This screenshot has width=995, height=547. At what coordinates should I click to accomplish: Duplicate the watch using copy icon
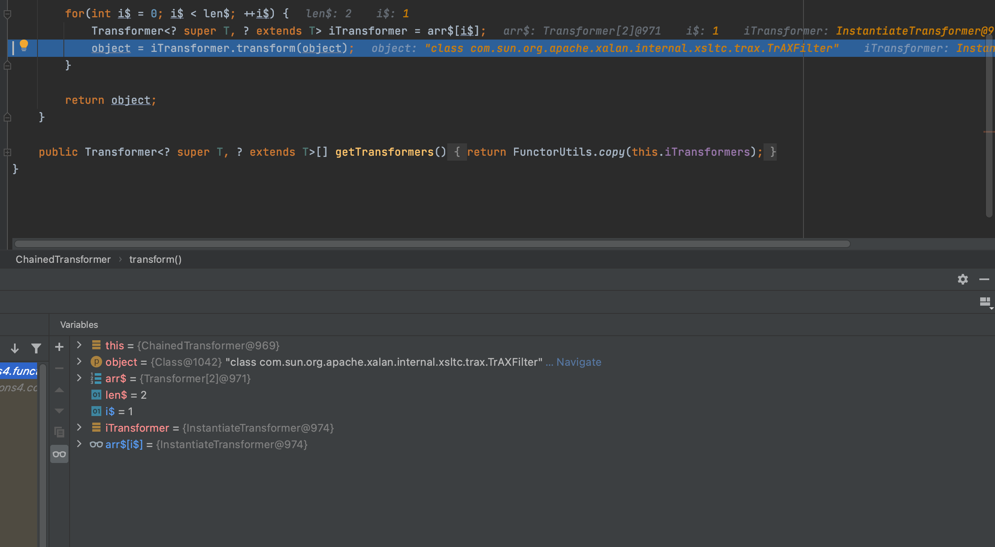pos(59,432)
